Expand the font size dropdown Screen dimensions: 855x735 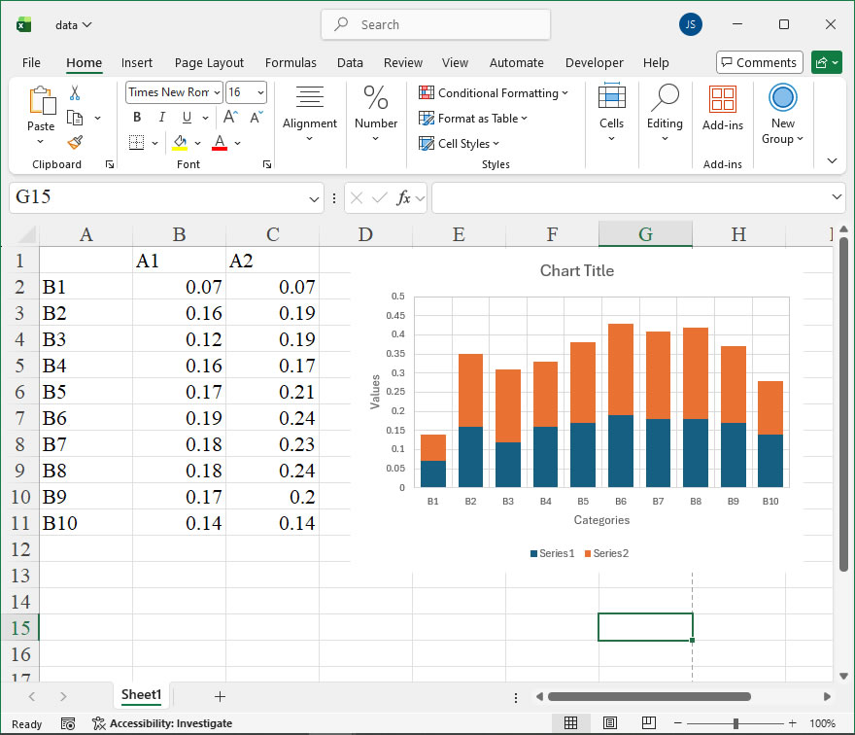pos(260,92)
